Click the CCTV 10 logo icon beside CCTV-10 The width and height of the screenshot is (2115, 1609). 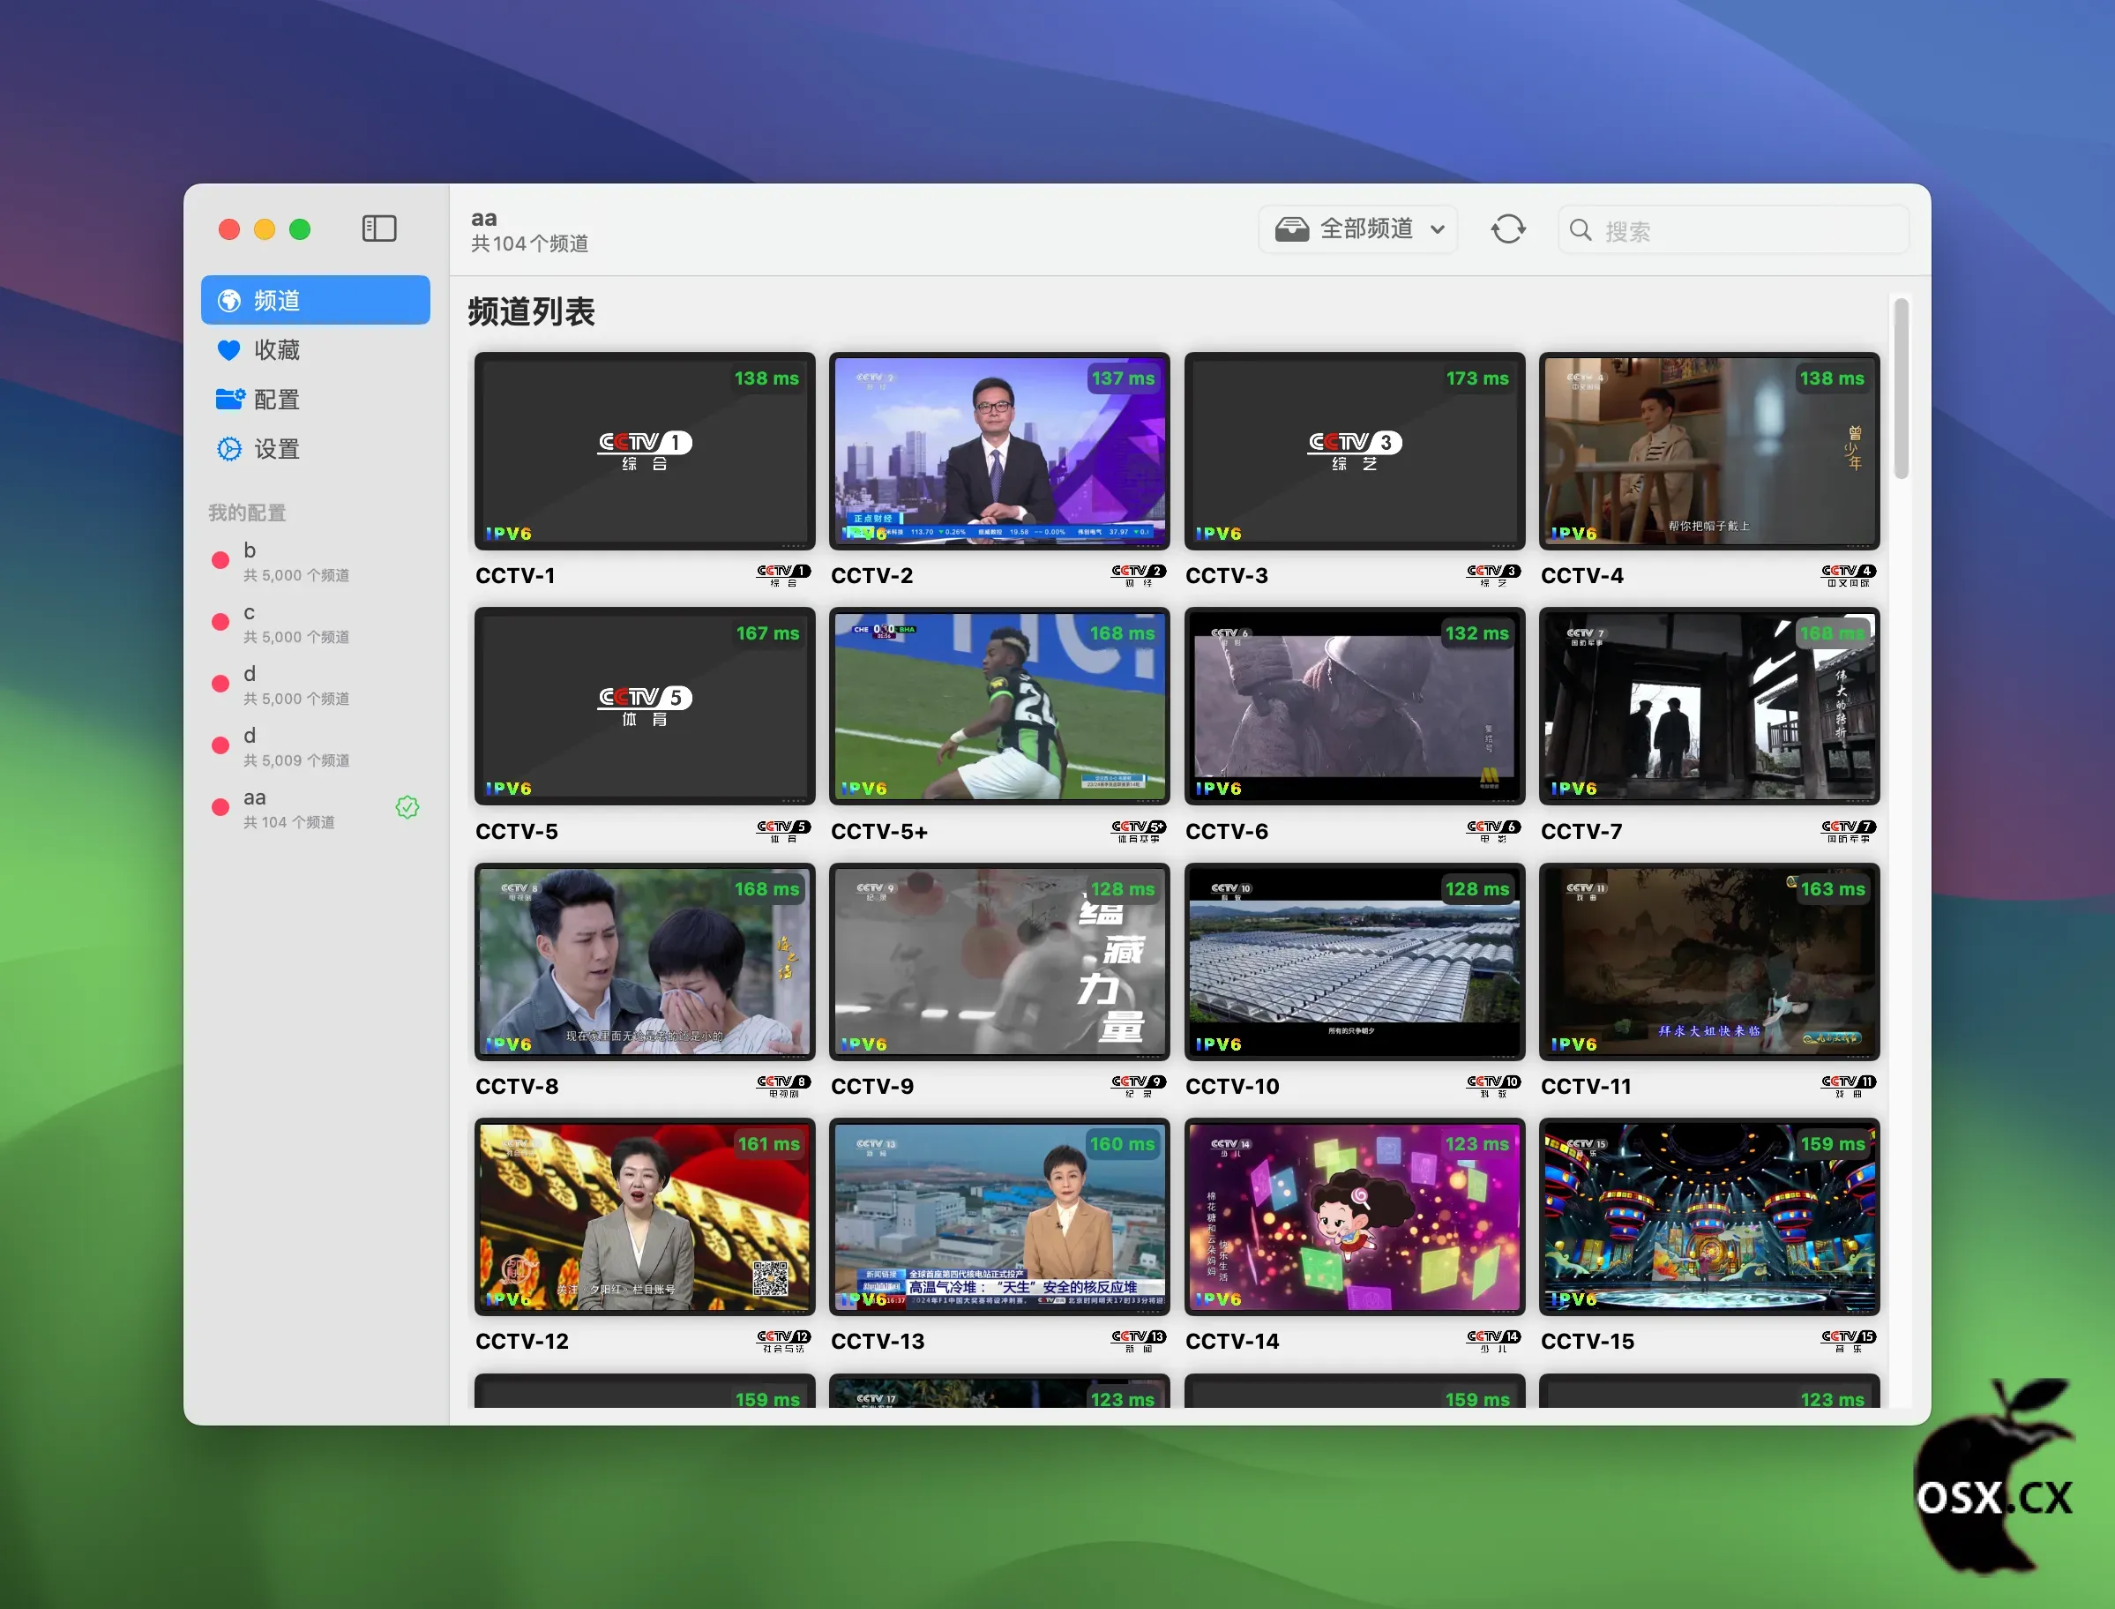[1493, 1086]
